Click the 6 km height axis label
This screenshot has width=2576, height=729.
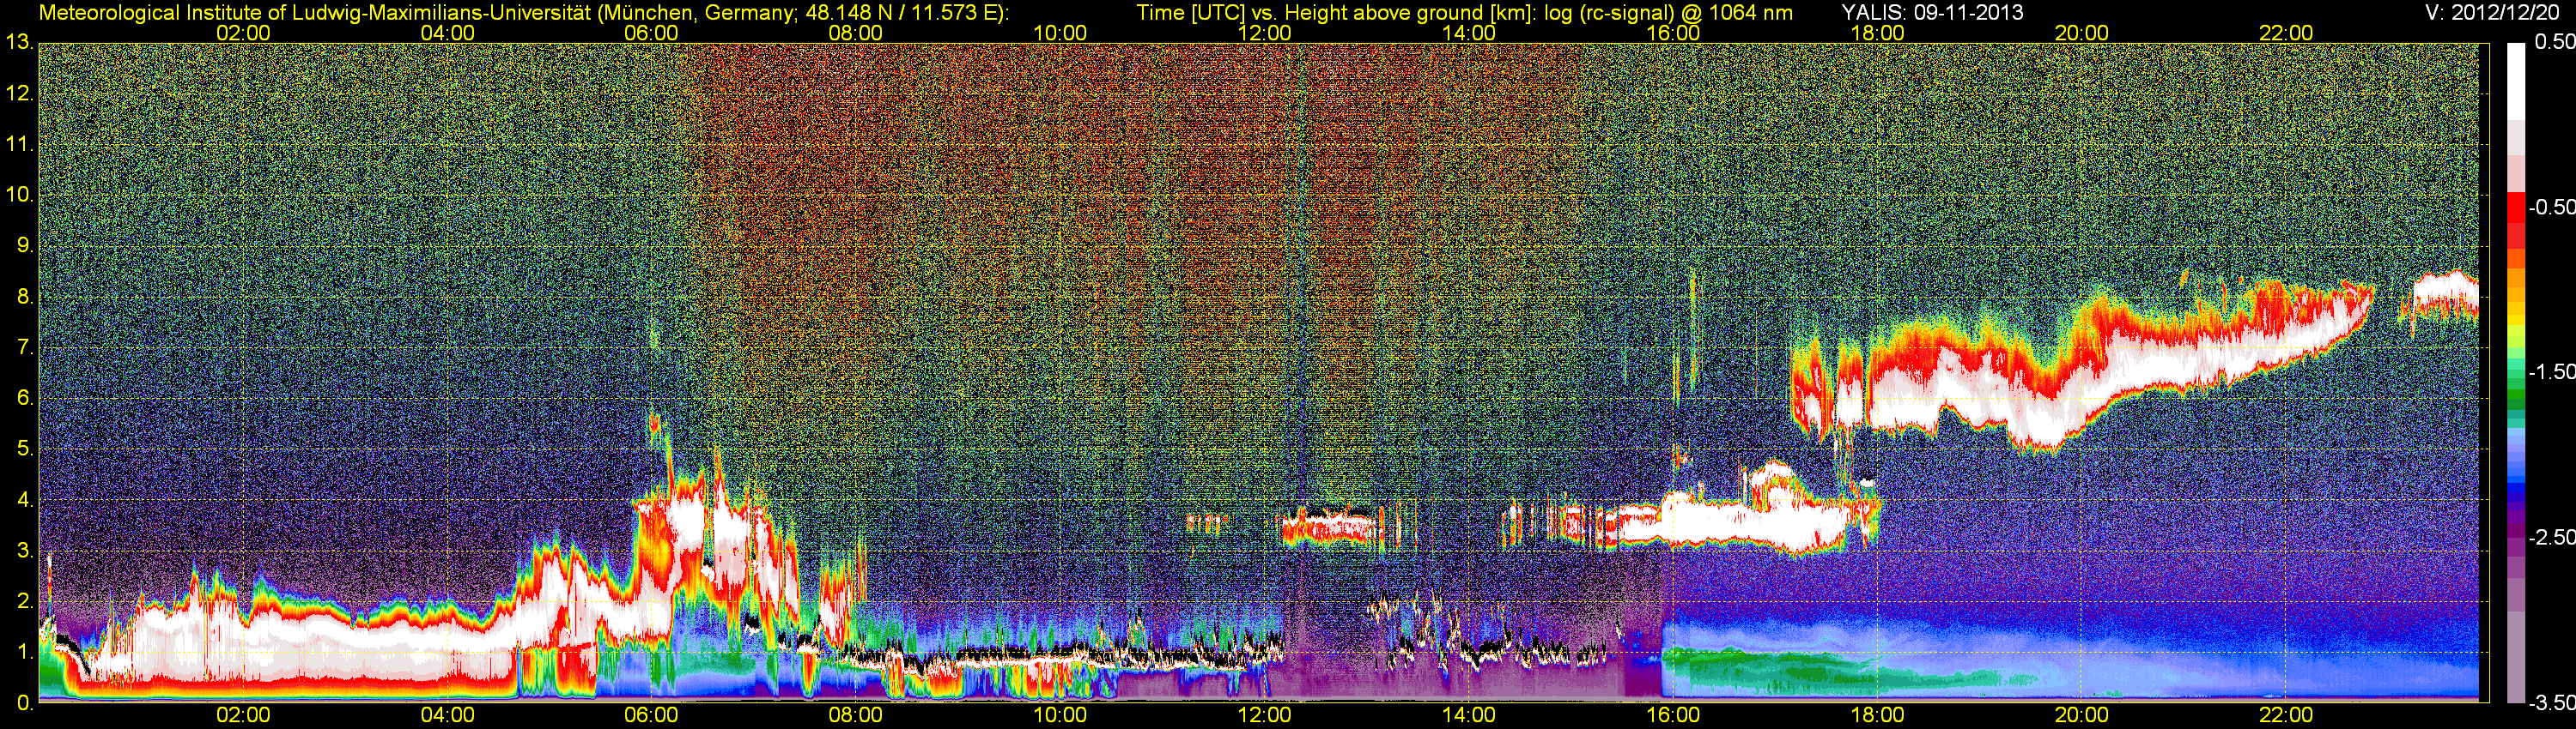click(24, 399)
